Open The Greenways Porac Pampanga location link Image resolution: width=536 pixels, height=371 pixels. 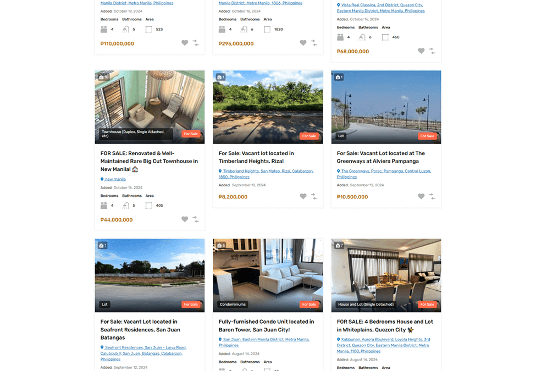tap(384, 174)
